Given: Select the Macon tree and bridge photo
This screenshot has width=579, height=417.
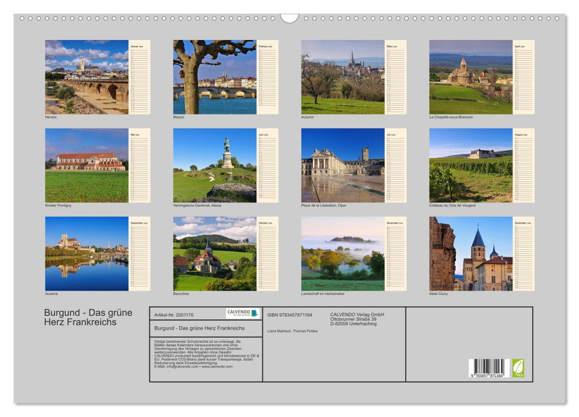Looking at the screenshot, I should click(x=215, y=77).
